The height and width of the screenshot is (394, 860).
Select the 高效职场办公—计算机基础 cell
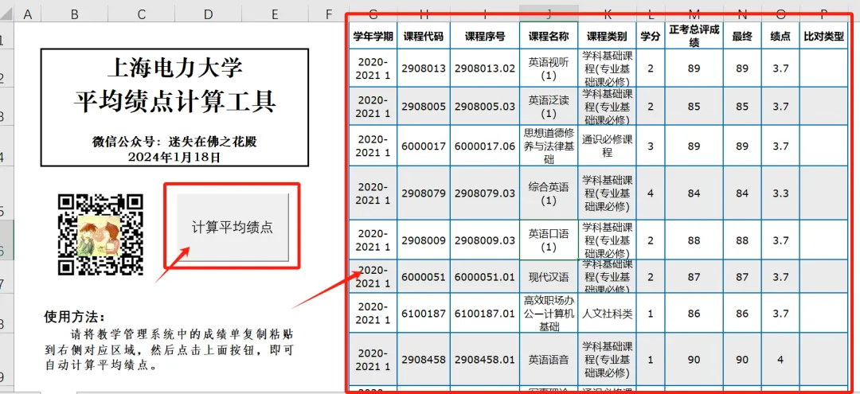click(x=549, y=314)
